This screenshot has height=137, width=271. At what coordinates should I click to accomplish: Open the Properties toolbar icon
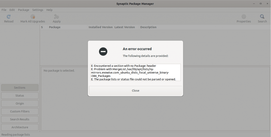[243, 17]
